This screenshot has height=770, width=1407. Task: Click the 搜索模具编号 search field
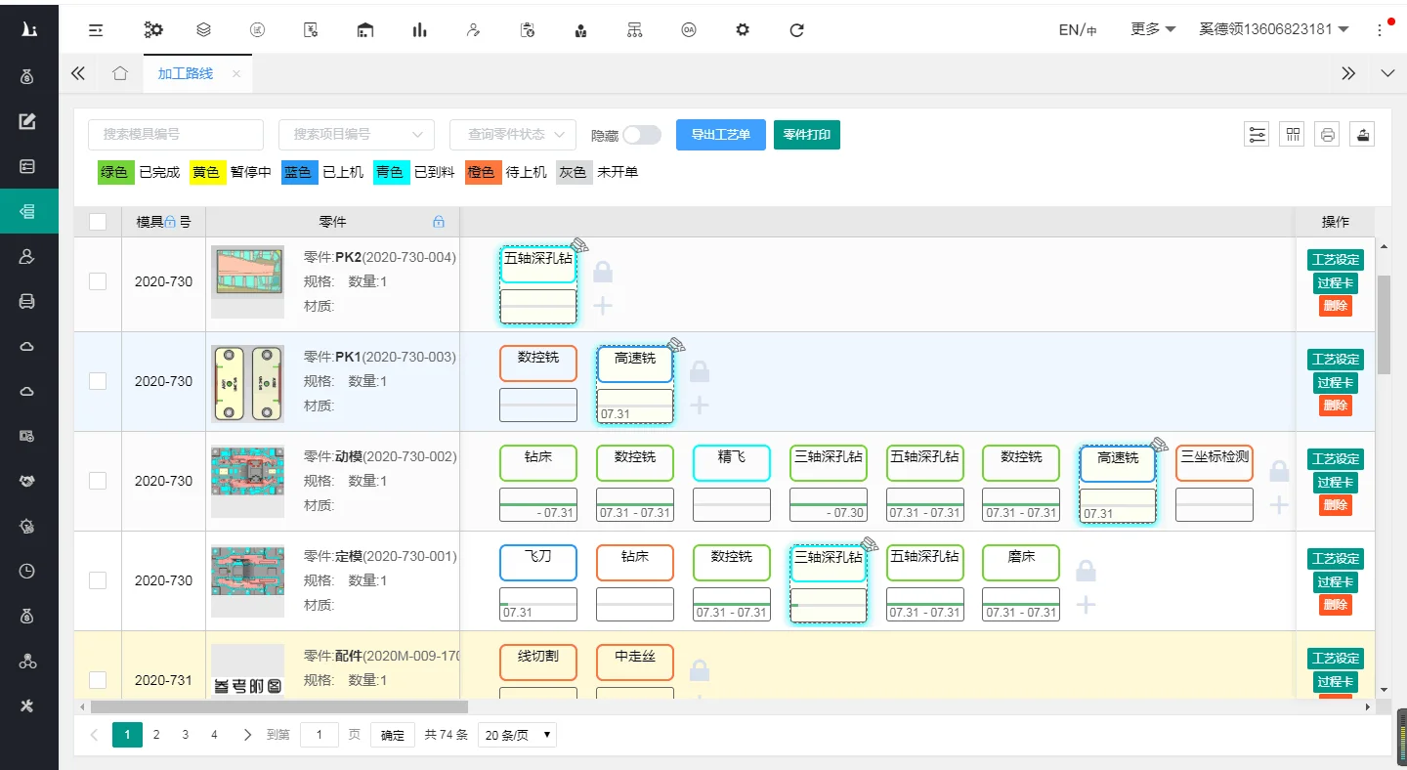[176, 135]
